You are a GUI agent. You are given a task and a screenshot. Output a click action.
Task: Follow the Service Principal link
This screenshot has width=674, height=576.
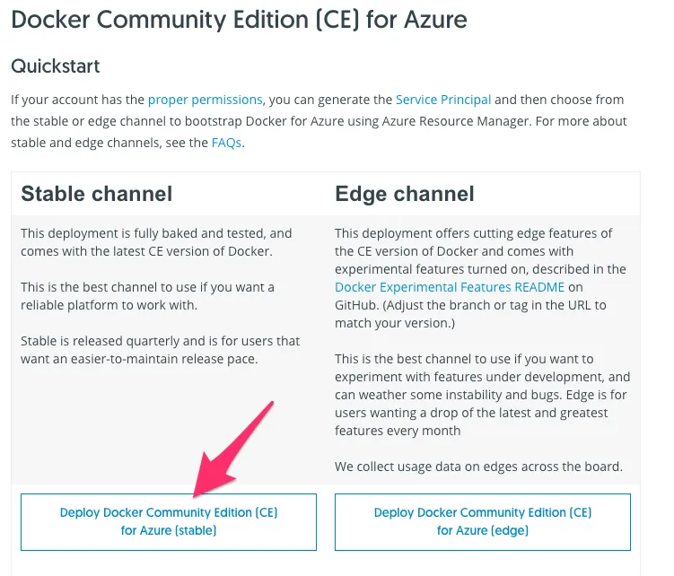(x=443, y=100)
